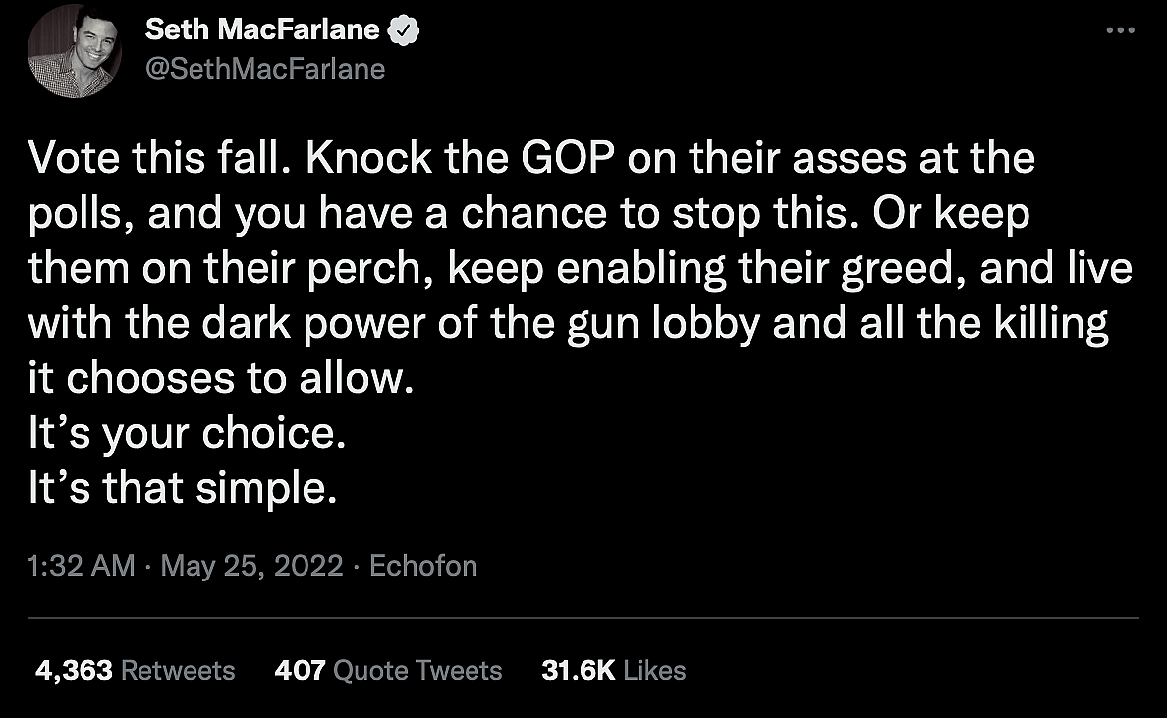Click the 407 quote tweet count
Viewport: 1167px width, 718px height.
click(x=300, y=670)
